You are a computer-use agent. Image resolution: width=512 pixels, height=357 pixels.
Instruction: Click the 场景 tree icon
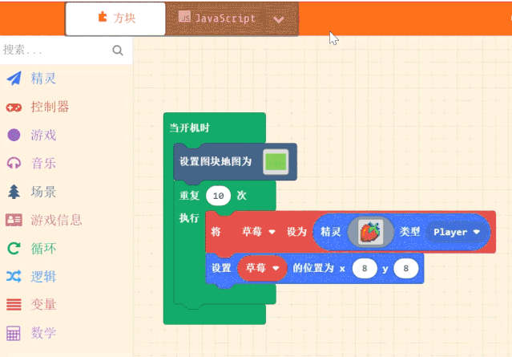(14, 192)
